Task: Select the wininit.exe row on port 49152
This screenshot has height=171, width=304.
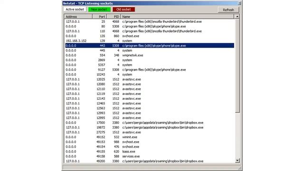Action: (x=150, y=137)
